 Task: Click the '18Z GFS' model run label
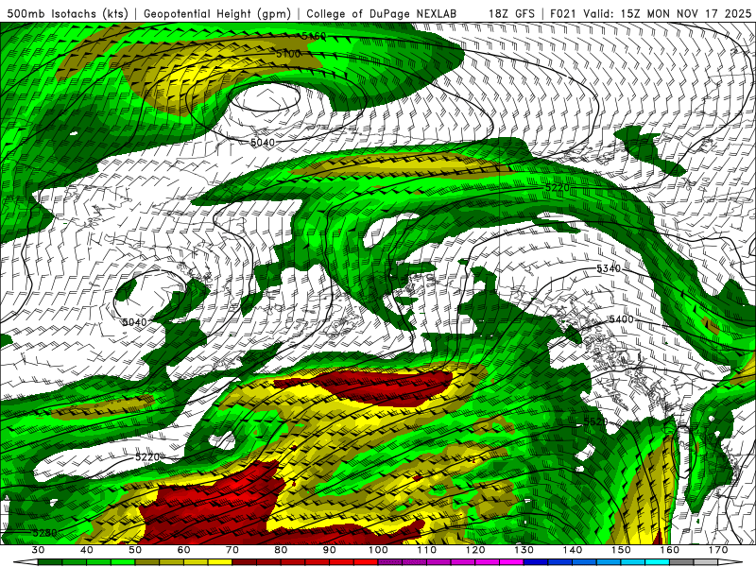click(511, 13)
